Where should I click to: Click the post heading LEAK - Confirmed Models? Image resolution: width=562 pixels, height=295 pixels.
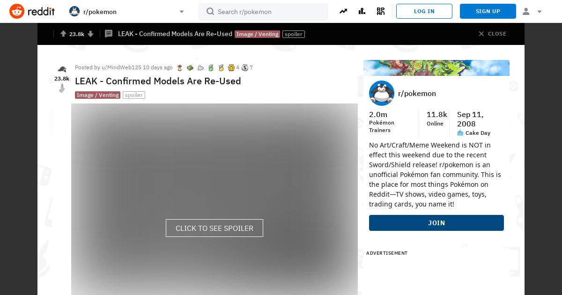coord(158,81)
